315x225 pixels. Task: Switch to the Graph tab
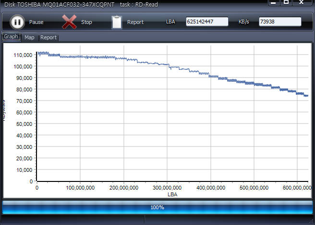point(11,37)
